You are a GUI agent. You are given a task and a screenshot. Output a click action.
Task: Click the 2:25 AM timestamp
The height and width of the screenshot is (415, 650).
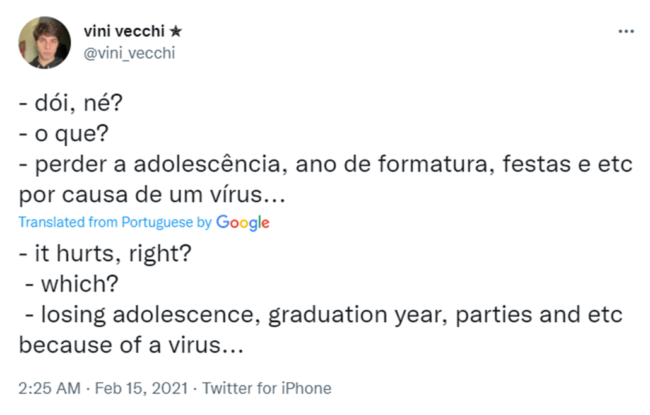click(50, 388)
